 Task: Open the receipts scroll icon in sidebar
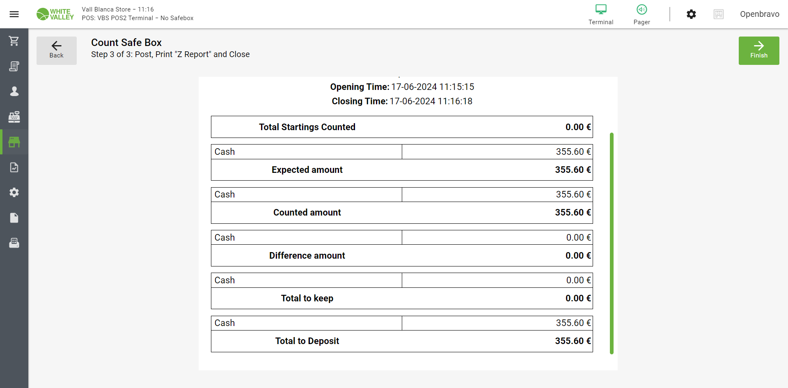tap(14, 66)
